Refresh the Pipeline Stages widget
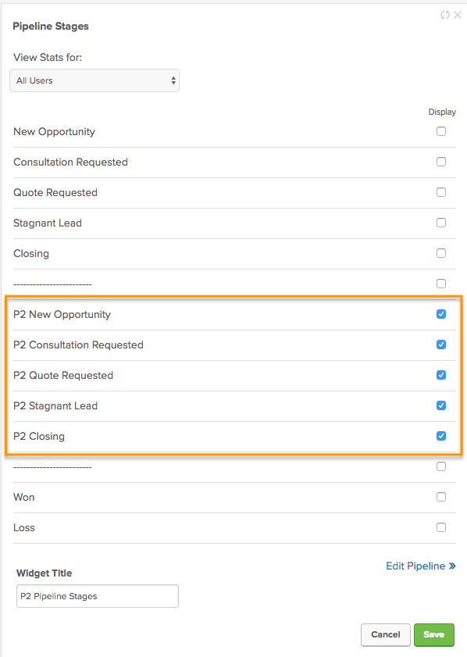 coord(445,14)
